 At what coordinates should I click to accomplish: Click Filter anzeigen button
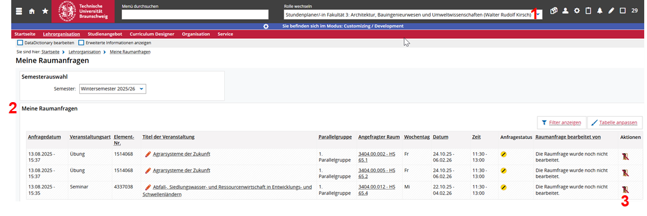coord(561,122)
